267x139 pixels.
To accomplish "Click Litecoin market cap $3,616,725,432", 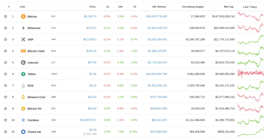I will coord(225,63).
